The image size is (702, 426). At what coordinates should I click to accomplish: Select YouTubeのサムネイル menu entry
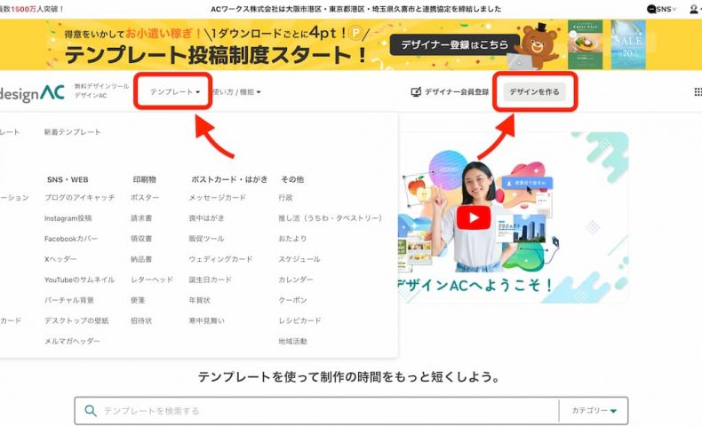pos(79,280)
